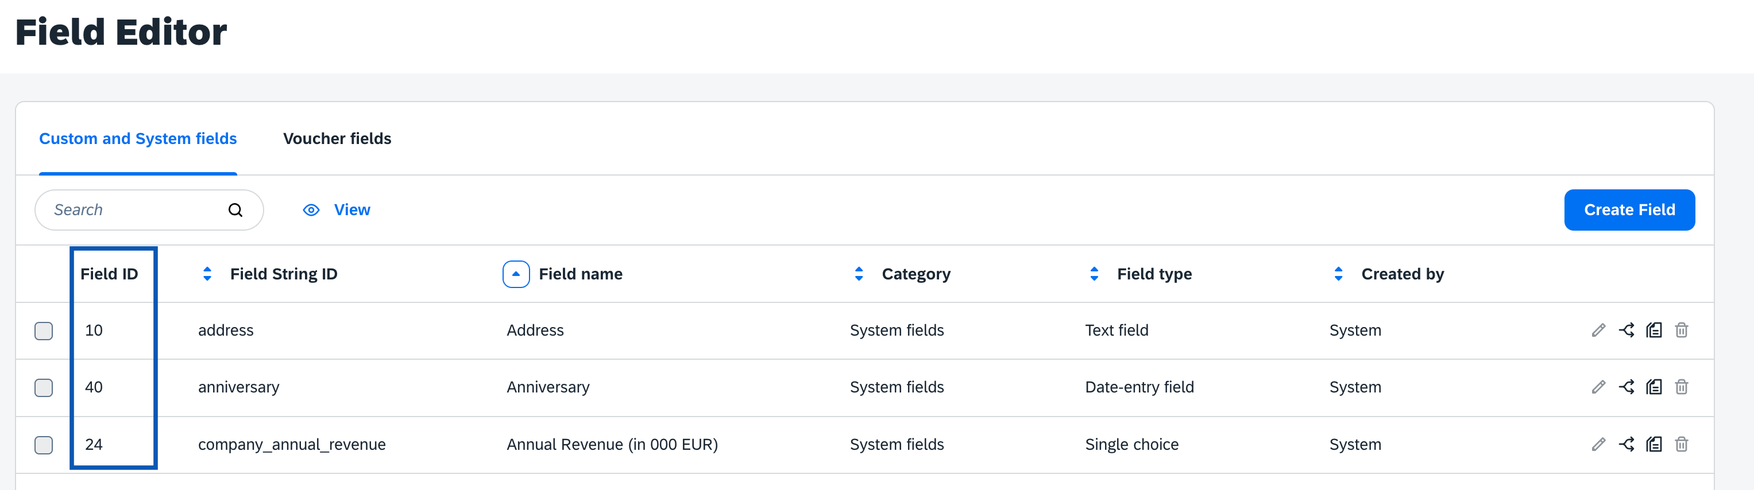The height and width of the screenshot is (490, 1754).
Task: Click the edit pencil icon for Address row
Action: tap(1598, 330)
